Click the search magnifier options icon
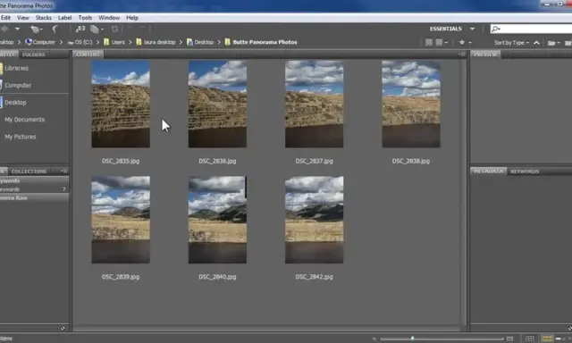The width and height of the screenshot is (572, 343). [495, 29]
